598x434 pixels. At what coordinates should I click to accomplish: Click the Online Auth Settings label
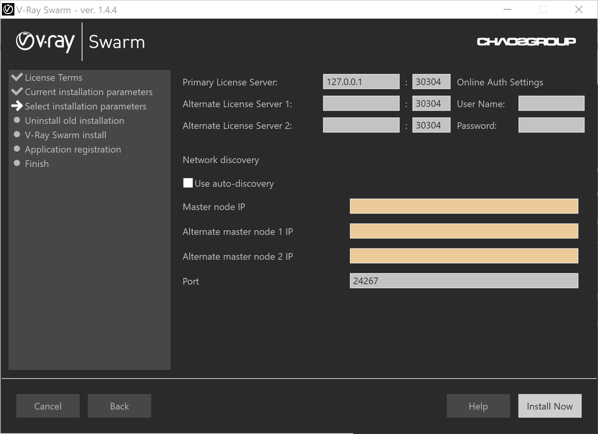pos(500,82)
